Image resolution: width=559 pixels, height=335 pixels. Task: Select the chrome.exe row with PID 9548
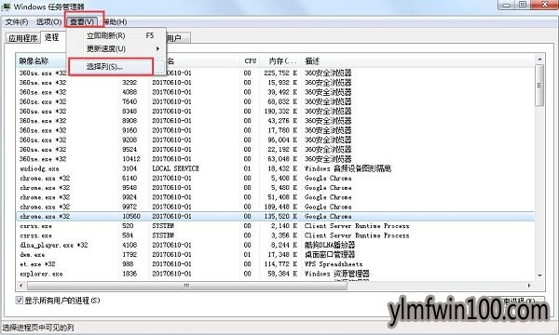275,188
